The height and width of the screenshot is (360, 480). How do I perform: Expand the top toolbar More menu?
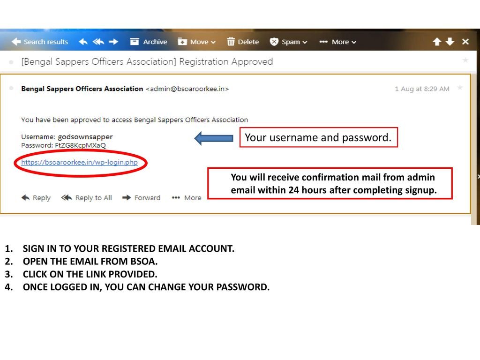coord(337,42)
